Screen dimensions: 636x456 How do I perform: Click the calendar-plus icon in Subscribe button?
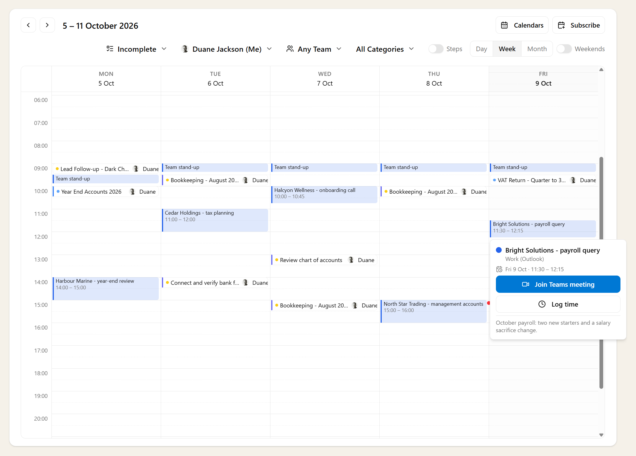point(561,25)
